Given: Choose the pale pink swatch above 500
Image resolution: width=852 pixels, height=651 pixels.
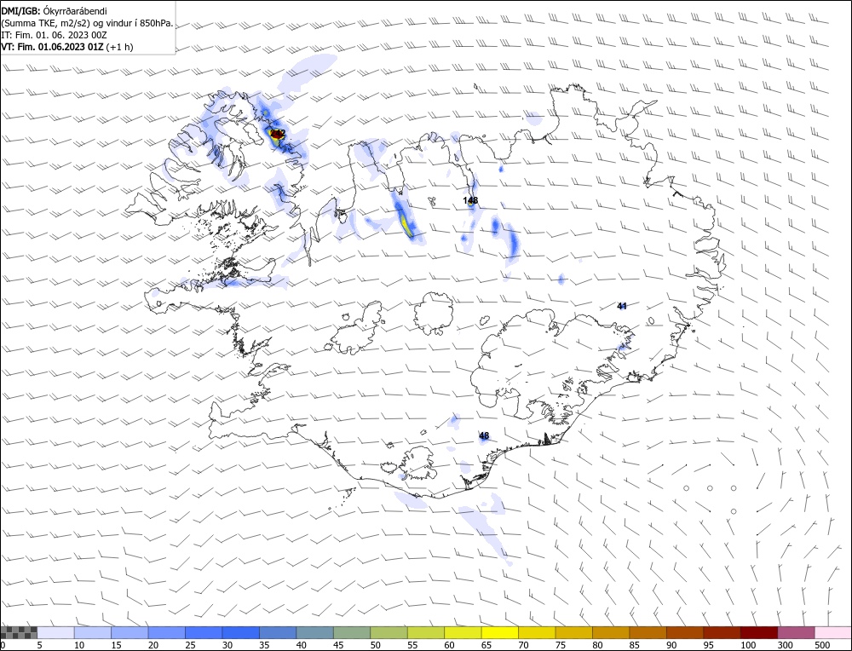Looking at the screenshot, I should point(832,632).
